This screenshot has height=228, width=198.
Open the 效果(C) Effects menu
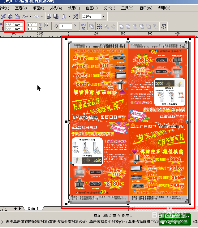(74, 8)
